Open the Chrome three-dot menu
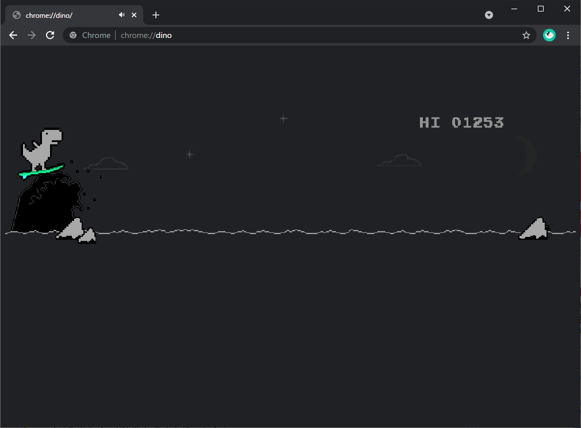Screen dimensions: 581x428 568,35
